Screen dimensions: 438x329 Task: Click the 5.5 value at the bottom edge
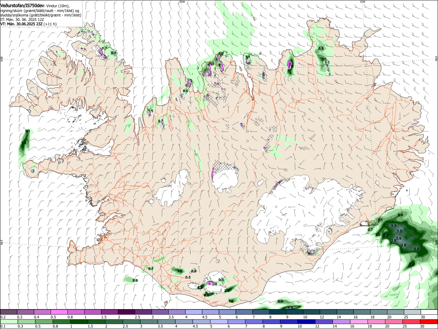click(x=290, y=308)
